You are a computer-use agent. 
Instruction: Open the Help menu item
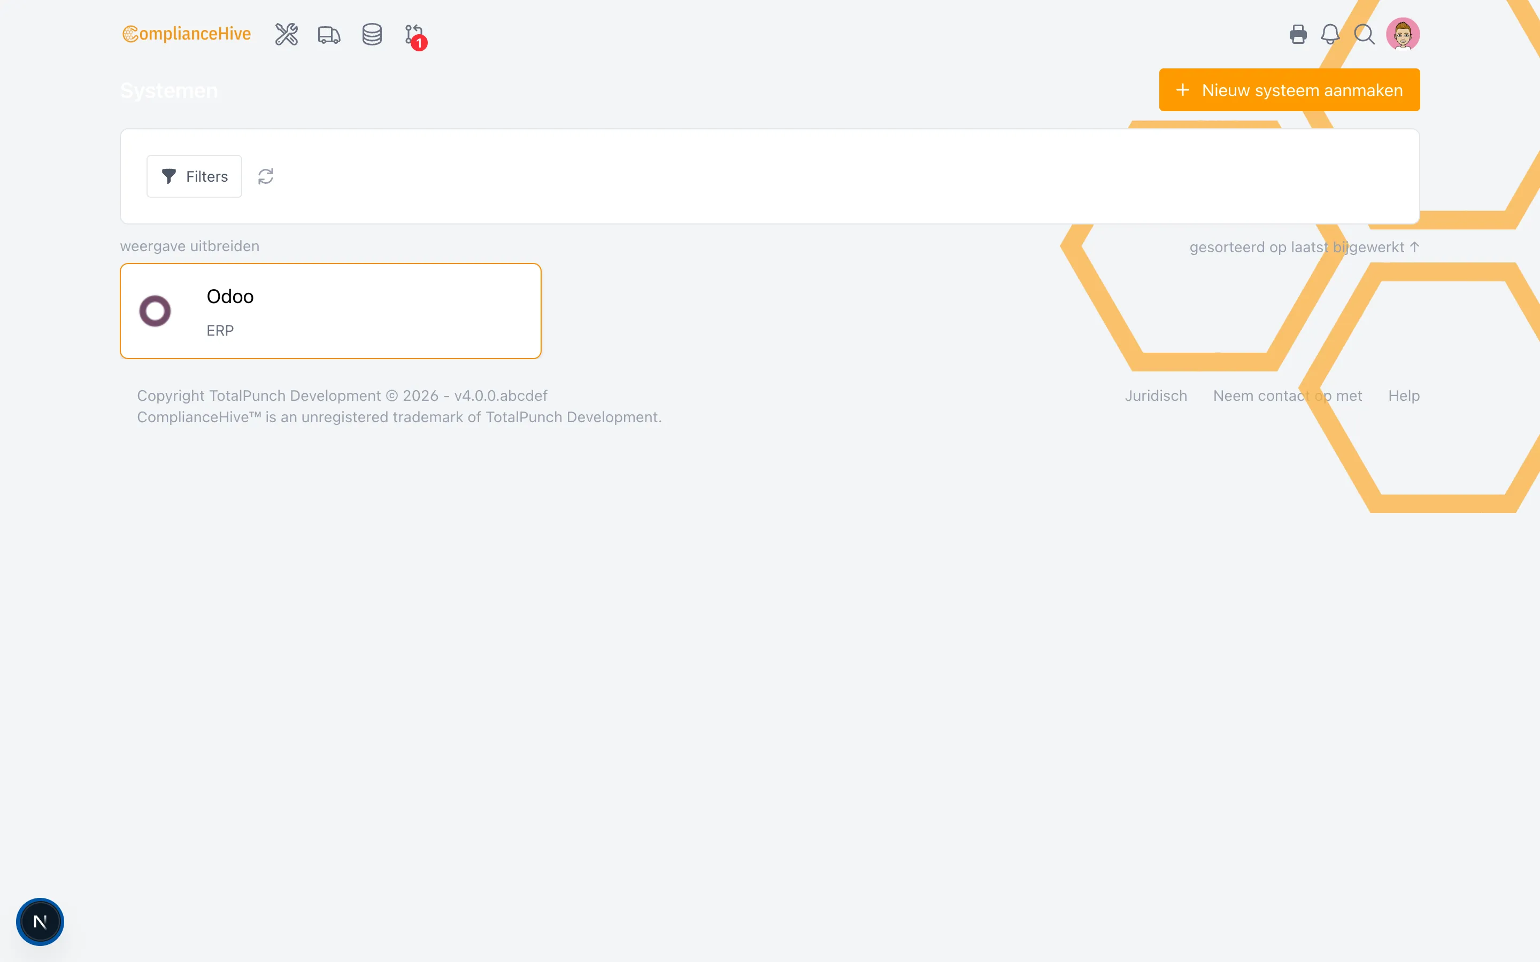point(1404,395)
